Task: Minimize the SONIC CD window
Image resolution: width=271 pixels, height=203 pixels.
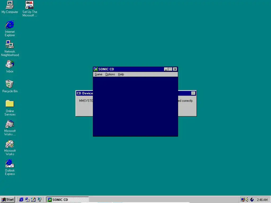Action: (166, 69)
